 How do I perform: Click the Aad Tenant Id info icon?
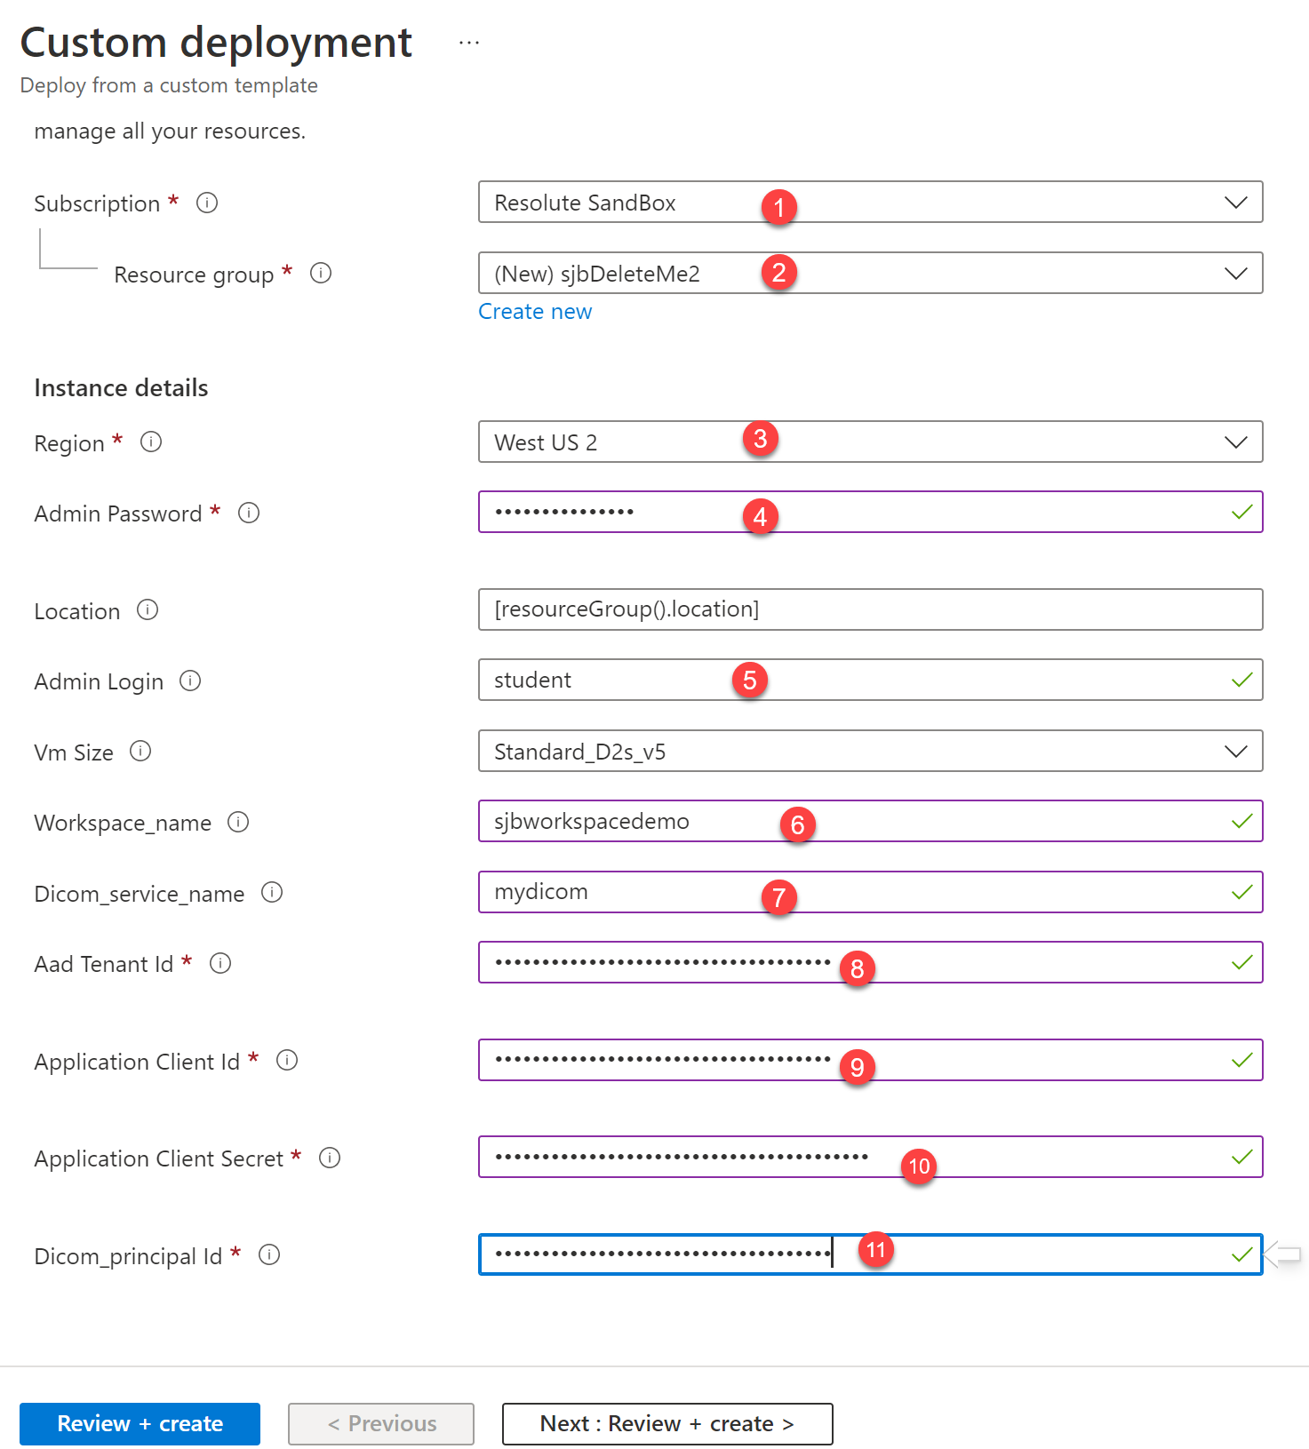pyautogui.click(x=220, y=963)
